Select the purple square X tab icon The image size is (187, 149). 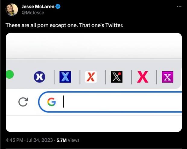pos(167,77)
